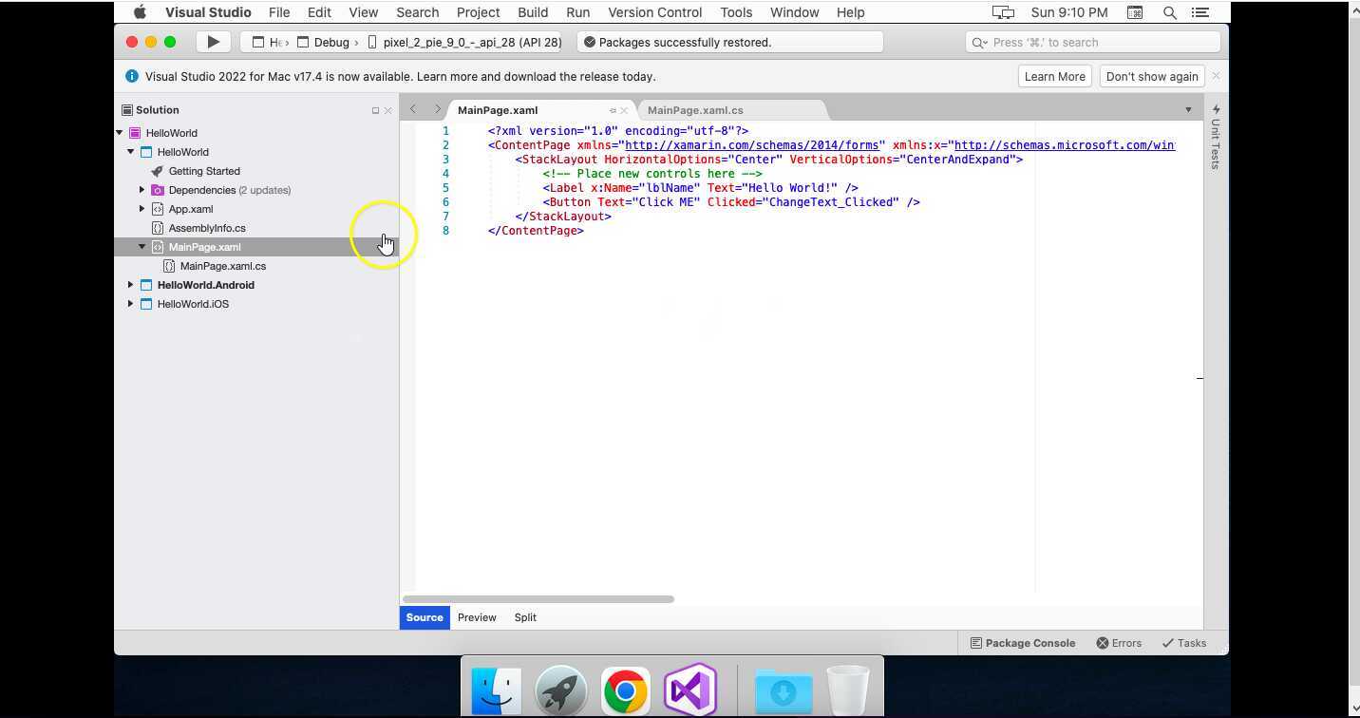
Task: Open Finder from the dock
Action: point(497,690)
